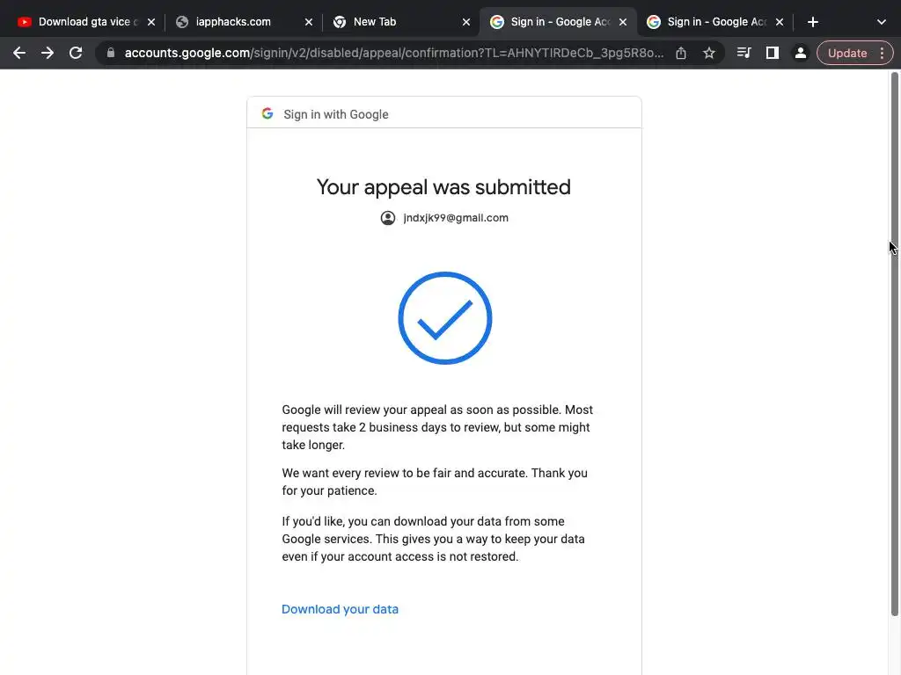
Task: Click the Sign in with Google text
Action: [x=335, y=114]
